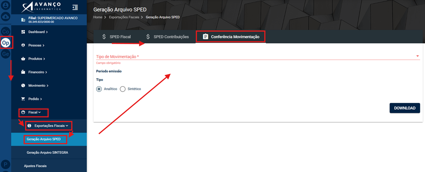Switch to the SPED Contribuições tab
425x172 pixels.
[x=167, y=37]
